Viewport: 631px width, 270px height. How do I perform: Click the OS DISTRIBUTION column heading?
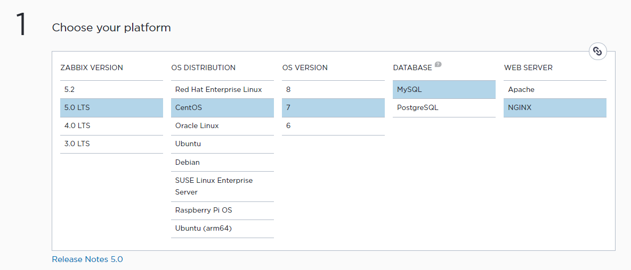pyautogui.click(x=203, y=68)
